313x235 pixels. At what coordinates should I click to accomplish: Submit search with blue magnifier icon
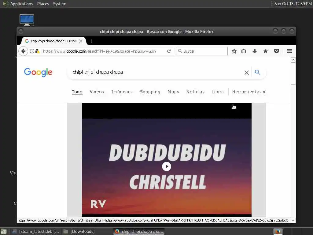coord(257,72)
